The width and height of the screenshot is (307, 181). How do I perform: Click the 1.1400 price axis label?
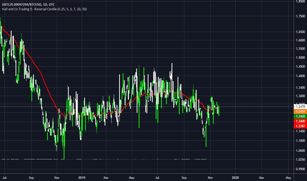[x=300, y=131]
